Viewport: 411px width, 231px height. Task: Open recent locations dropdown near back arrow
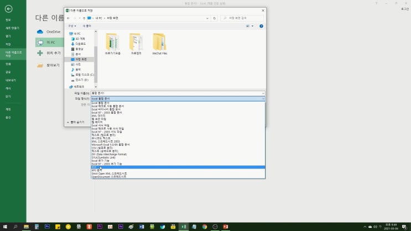tap(80, 18)
